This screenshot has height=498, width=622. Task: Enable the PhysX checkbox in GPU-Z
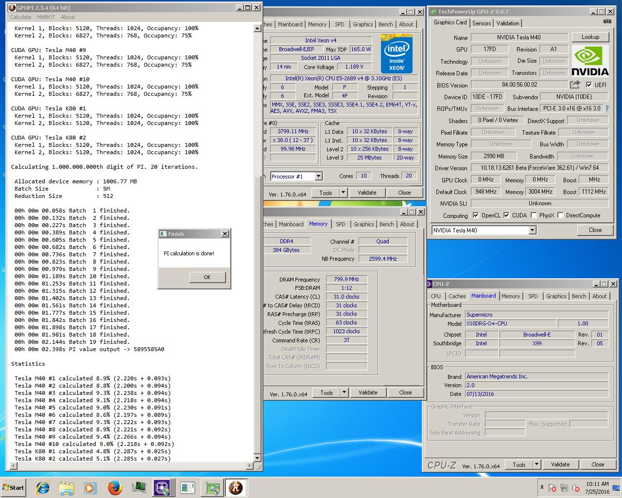pos(534,215)
